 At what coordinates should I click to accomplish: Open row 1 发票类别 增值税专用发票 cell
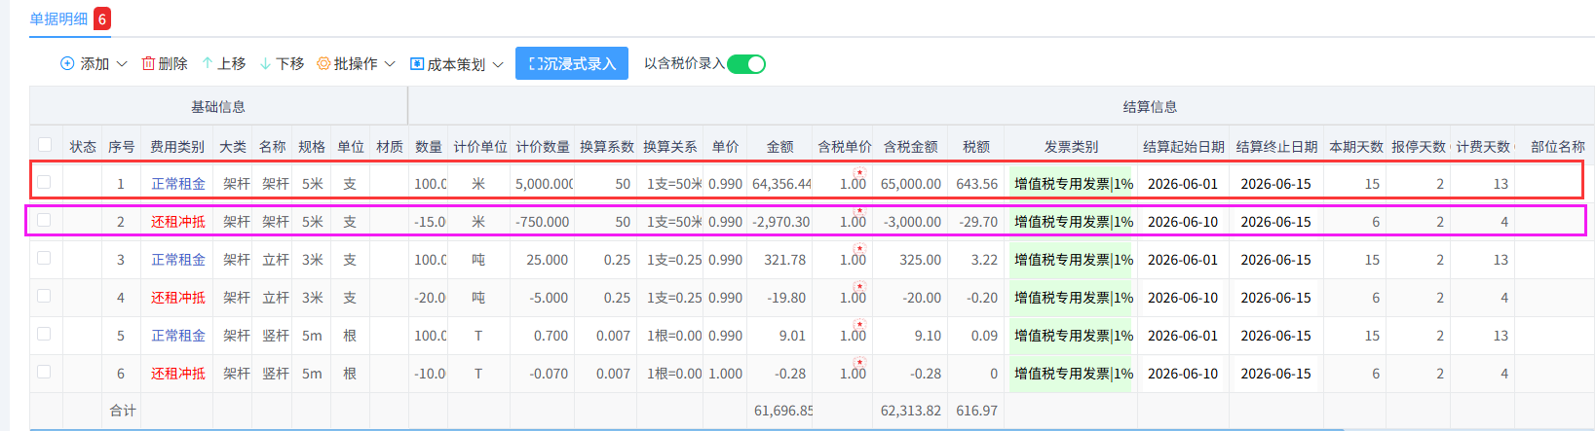1071,183
